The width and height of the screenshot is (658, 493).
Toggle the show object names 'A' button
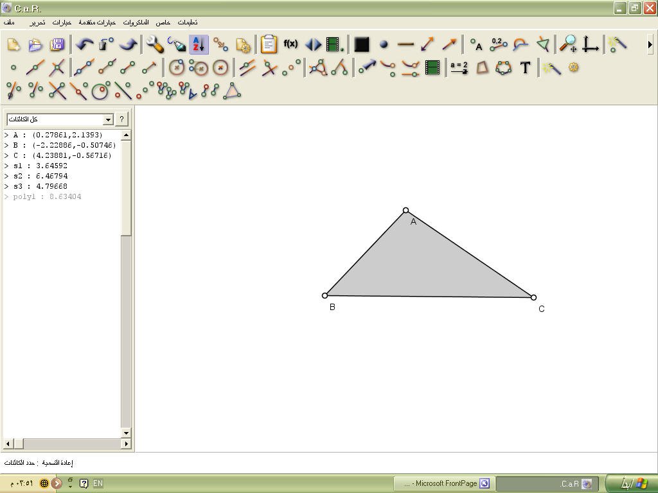click(476, 44)
